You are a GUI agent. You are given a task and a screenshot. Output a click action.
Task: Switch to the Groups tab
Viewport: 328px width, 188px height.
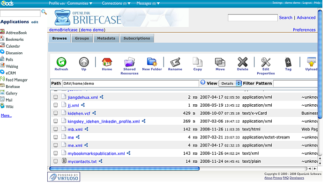tap(82, 38)
